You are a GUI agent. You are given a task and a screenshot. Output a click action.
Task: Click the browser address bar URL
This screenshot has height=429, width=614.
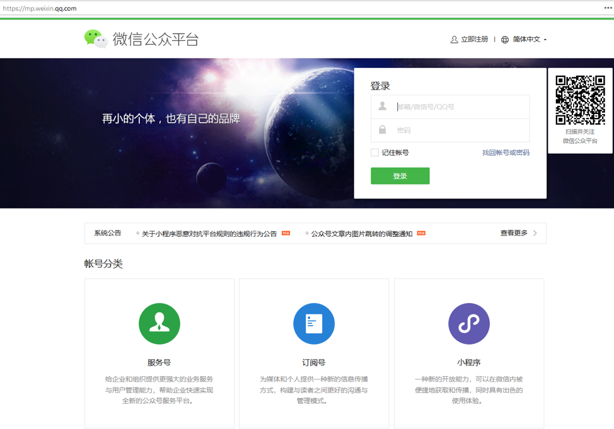pos(40,8)
